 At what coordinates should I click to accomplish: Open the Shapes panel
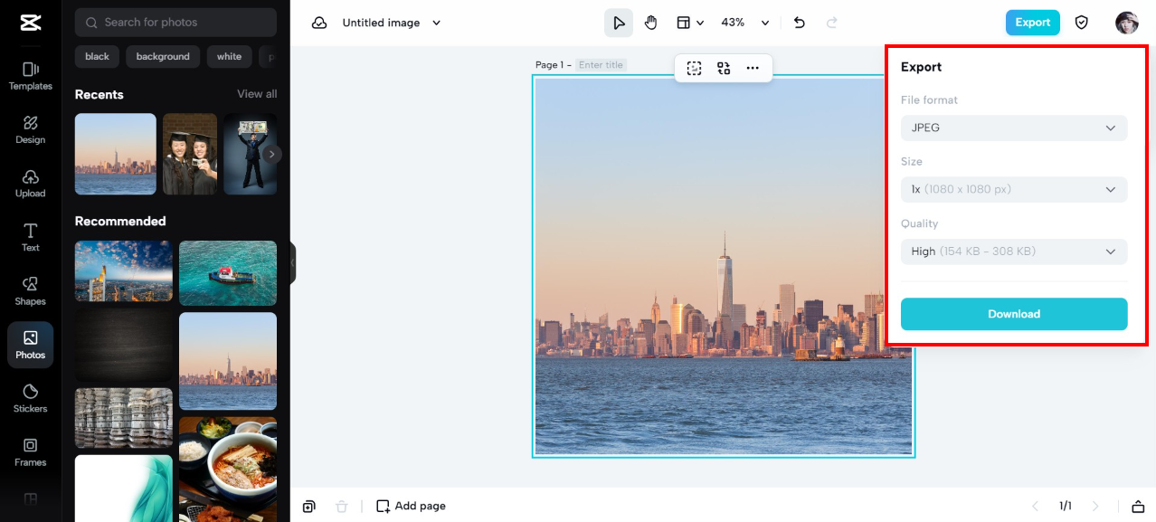(31, 290)
